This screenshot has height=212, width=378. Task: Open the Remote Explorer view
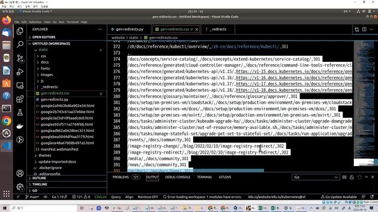pyautogui.click(x=20, y=85)
